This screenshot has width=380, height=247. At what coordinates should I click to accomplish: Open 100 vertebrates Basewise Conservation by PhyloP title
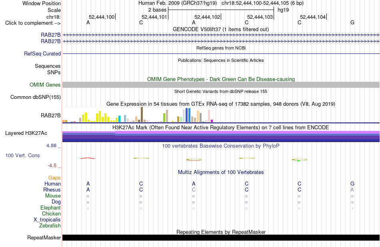pyautogui.click(x=221, y=146)
